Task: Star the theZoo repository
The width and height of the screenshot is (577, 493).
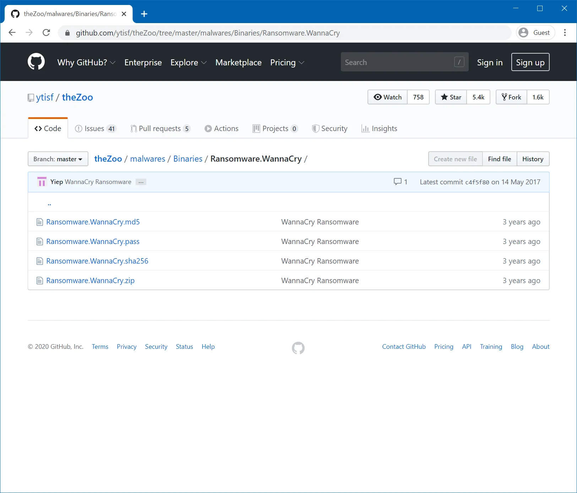Action: click(451, 97)
